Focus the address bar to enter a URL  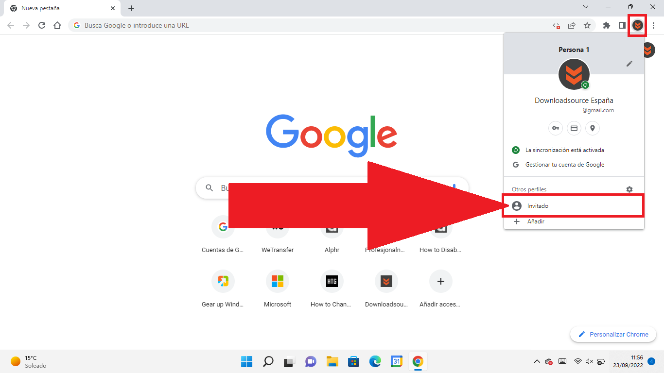coord(311,25)
